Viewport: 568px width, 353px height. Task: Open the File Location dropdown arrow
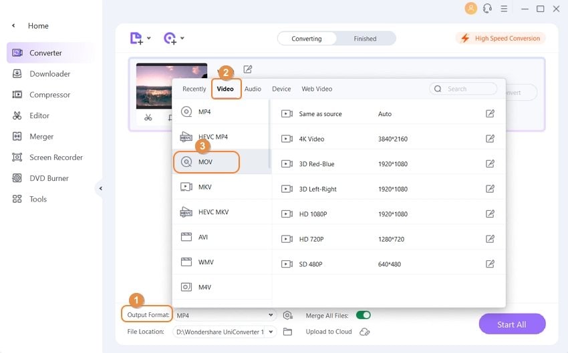271,332
